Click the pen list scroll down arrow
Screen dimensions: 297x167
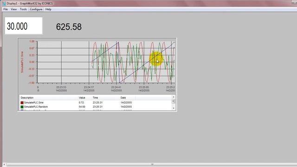pos(174,108)
